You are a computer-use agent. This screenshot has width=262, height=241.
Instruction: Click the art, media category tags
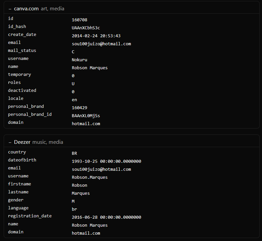pos(52,9)
